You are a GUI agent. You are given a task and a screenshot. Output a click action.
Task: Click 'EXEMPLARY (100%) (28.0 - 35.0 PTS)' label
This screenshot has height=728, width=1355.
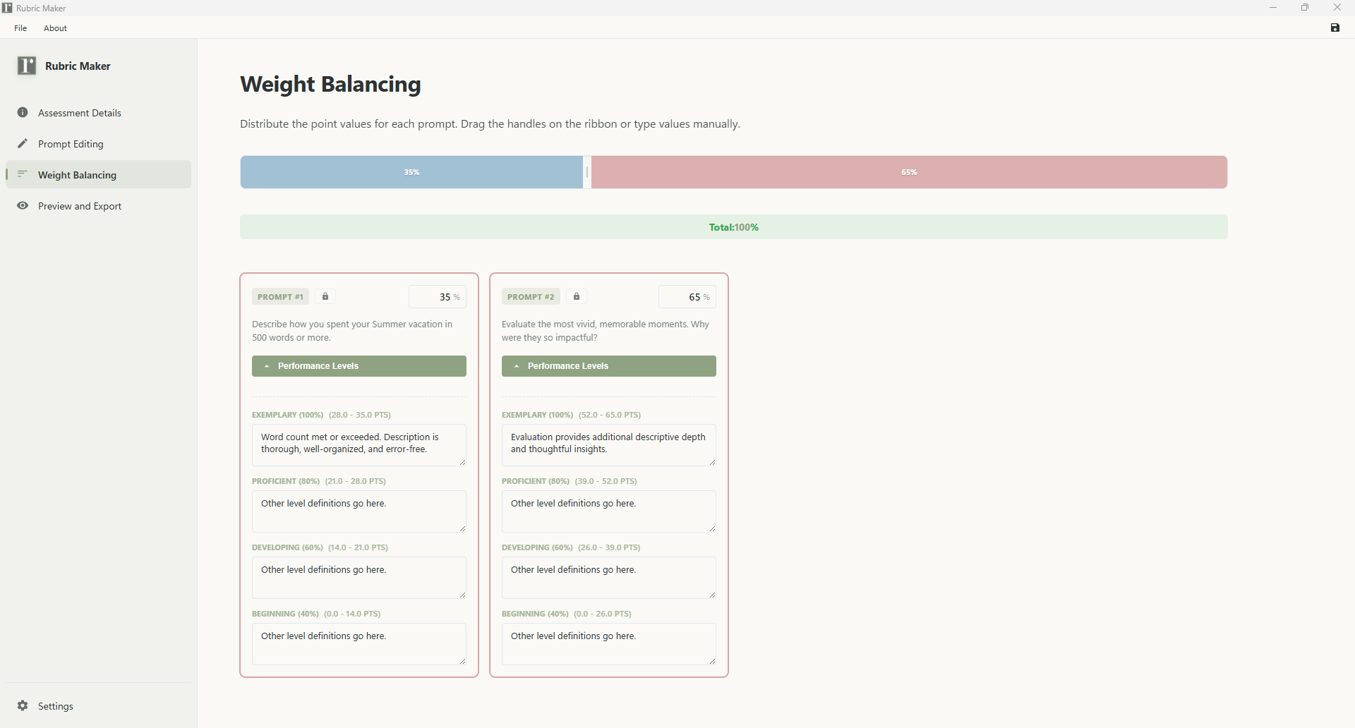pyautogui.click(x=321, y=415)
